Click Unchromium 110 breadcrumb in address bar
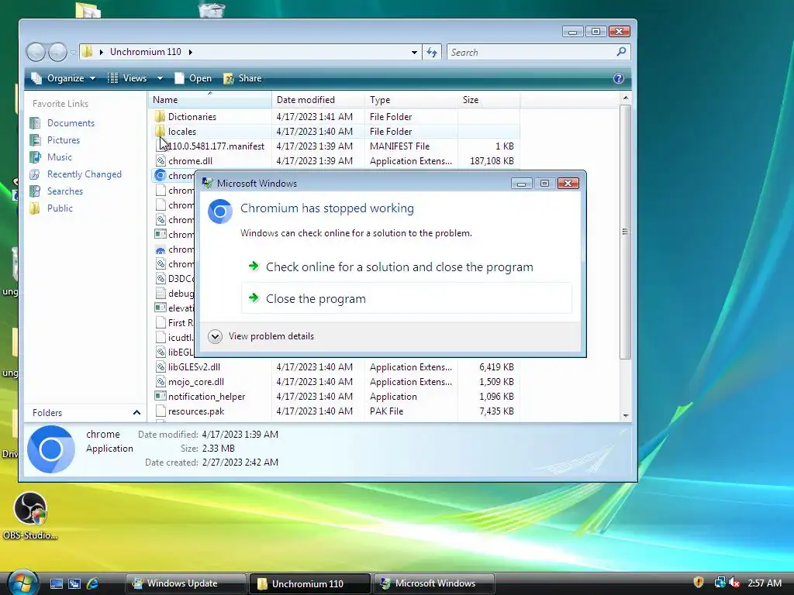Viewport: 794px width, 595px height. (145, 52)
